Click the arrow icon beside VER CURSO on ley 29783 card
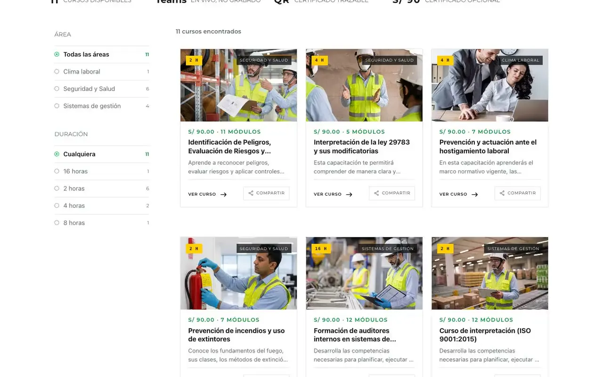This screenshot has width=603, height=377. 349,194
